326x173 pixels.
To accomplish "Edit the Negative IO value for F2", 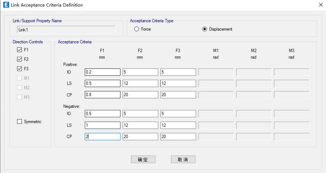I will point(140,114).
